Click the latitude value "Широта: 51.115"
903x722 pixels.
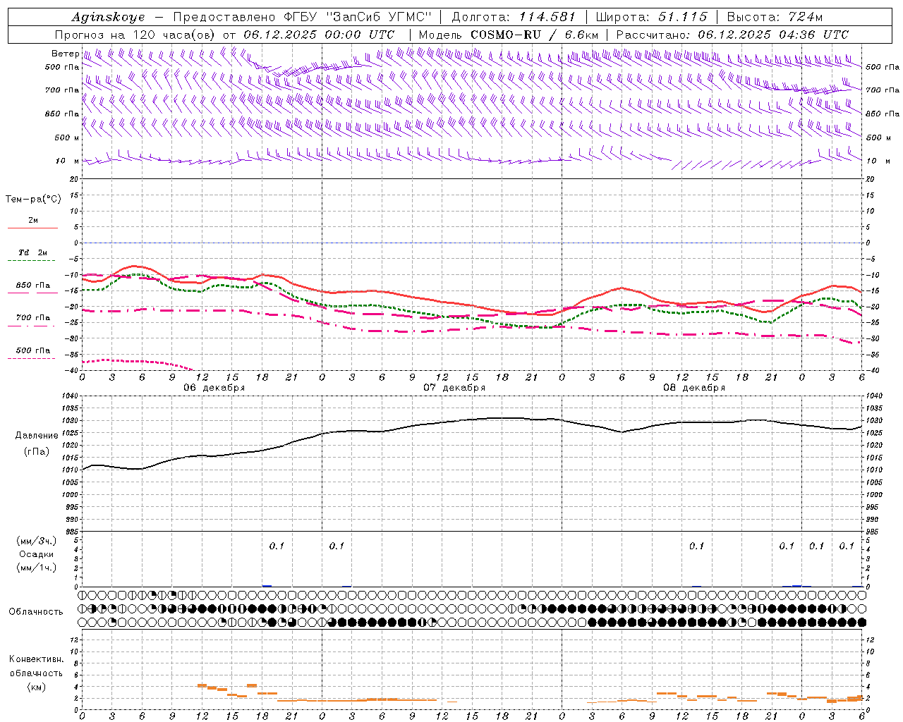651,17
